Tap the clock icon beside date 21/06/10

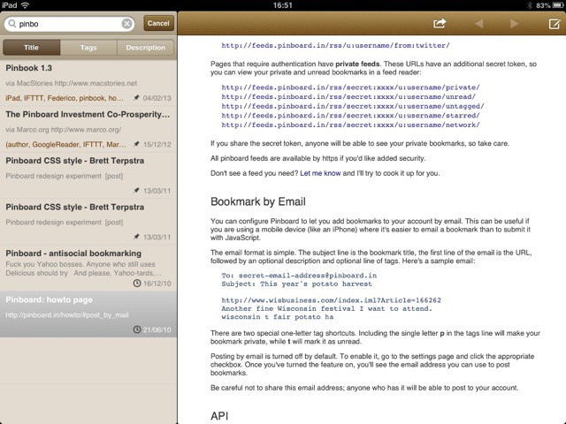tap(136, 329)
